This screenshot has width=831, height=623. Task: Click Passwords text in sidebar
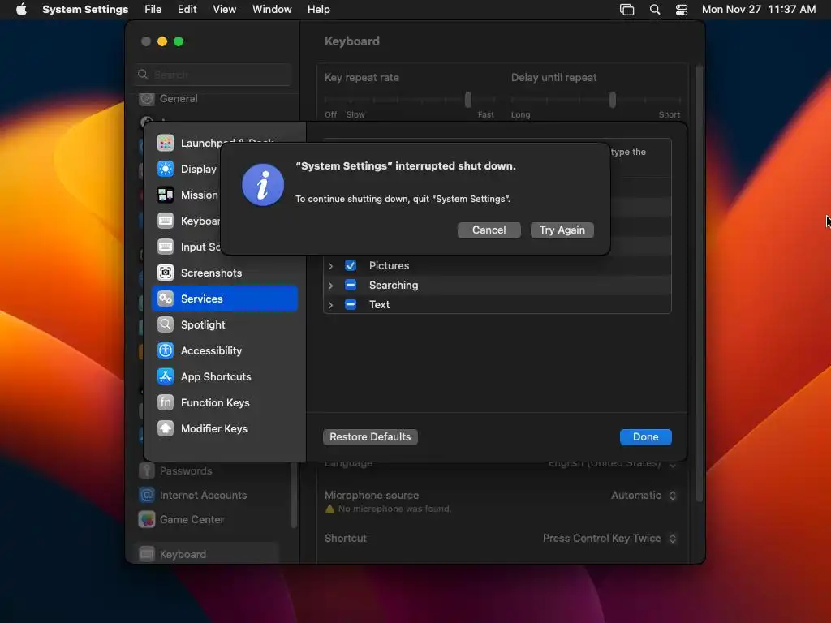point(186,470)
